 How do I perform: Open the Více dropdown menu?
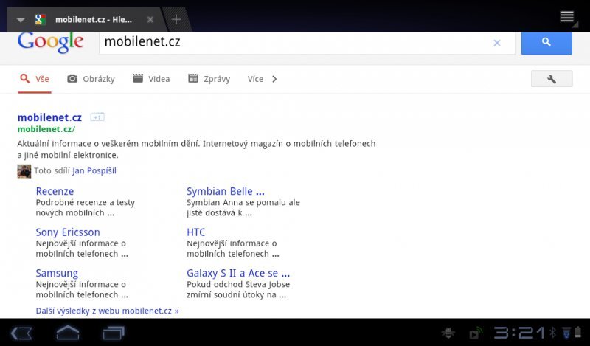click(x=255, y=79)
